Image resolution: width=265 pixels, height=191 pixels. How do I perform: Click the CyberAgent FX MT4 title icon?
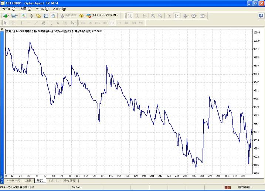pos(3,3)
